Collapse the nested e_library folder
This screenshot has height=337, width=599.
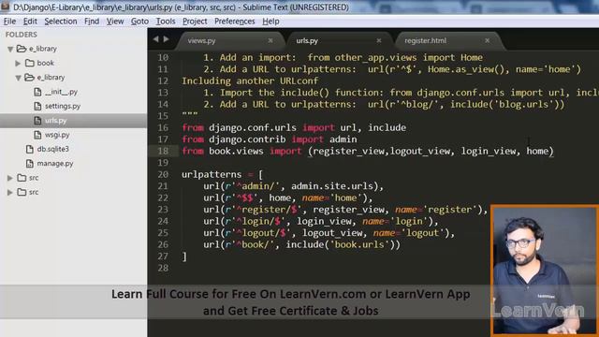coord(18,78)
